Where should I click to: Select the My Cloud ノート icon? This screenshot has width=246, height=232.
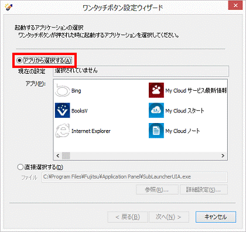(156, 131)
